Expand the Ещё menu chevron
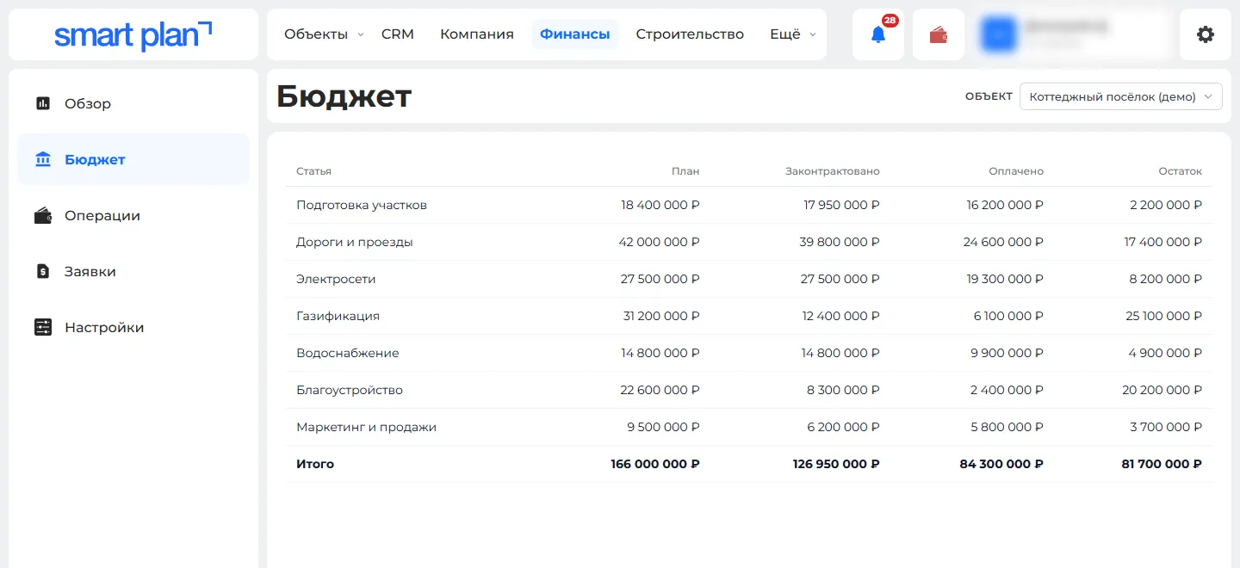 tap(813, 35)
